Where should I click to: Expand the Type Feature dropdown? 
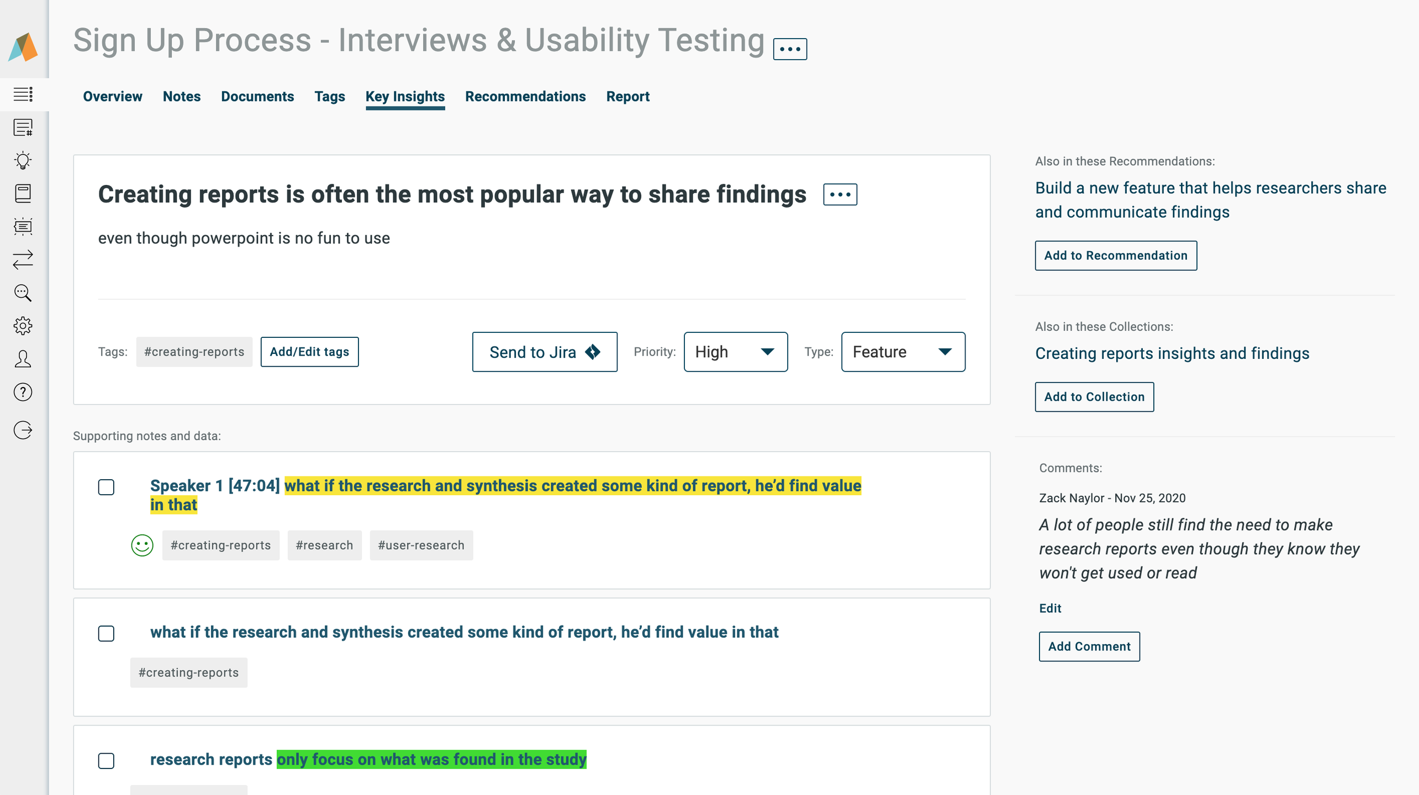[903, 352]
